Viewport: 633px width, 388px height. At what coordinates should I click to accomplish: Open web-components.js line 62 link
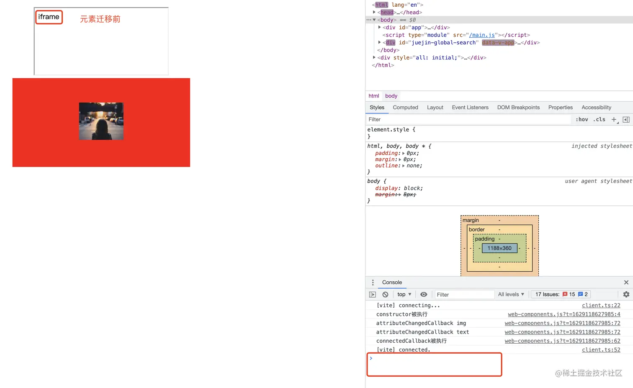tap(562, 341)
